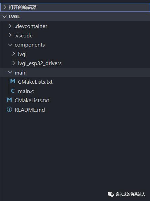
Task: Expand the lvgl subfolder arrow
Action: coord(13,54)
